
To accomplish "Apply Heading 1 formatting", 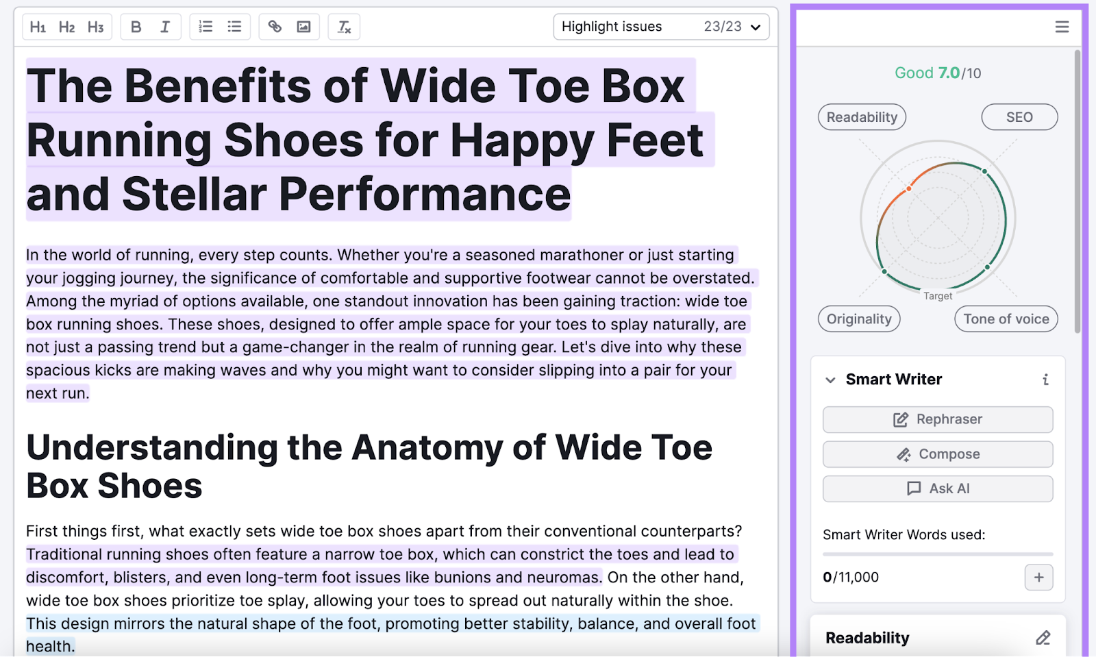I will 38,27.
